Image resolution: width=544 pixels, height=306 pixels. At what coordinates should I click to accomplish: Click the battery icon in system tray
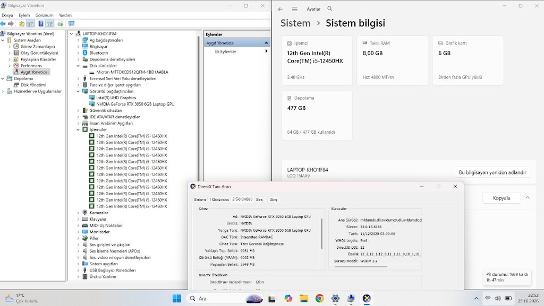(x=508, y=299)
